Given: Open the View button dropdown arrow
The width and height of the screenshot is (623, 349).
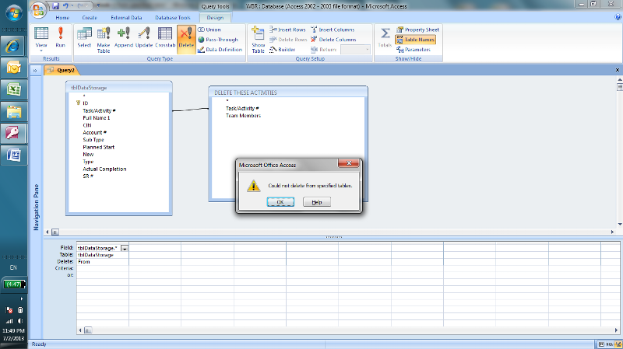Looking at the screenshot, I should tap(41, 51).
